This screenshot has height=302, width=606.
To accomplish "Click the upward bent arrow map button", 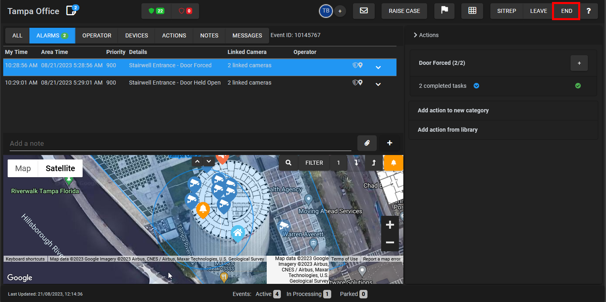I will coord(374,163).
